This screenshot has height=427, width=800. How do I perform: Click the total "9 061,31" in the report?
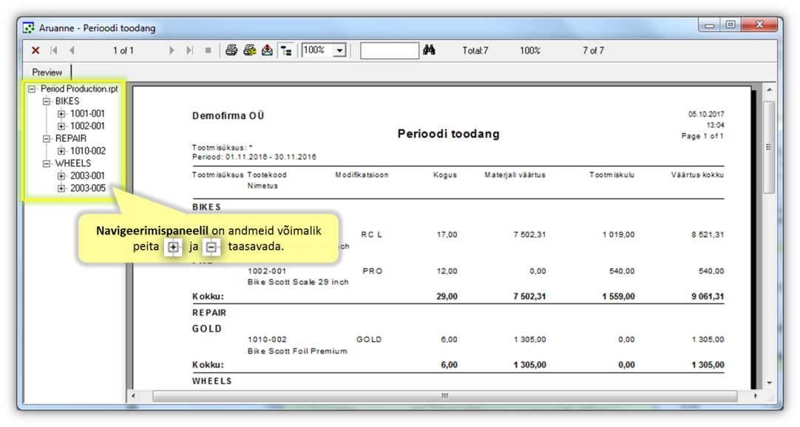708,296
